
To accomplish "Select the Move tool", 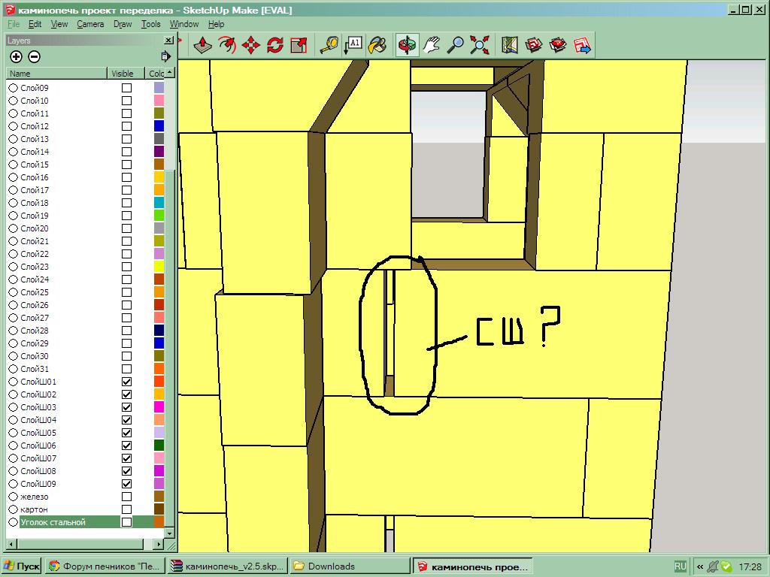I will click(250, 45).
